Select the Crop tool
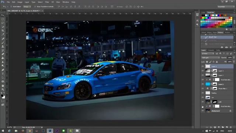The image size is (236, 133). coord(3,31)
